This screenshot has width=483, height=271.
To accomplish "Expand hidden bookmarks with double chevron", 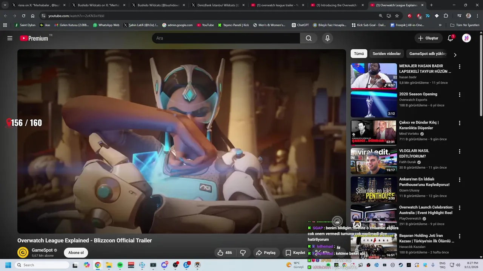I will (x=440, y=25).
